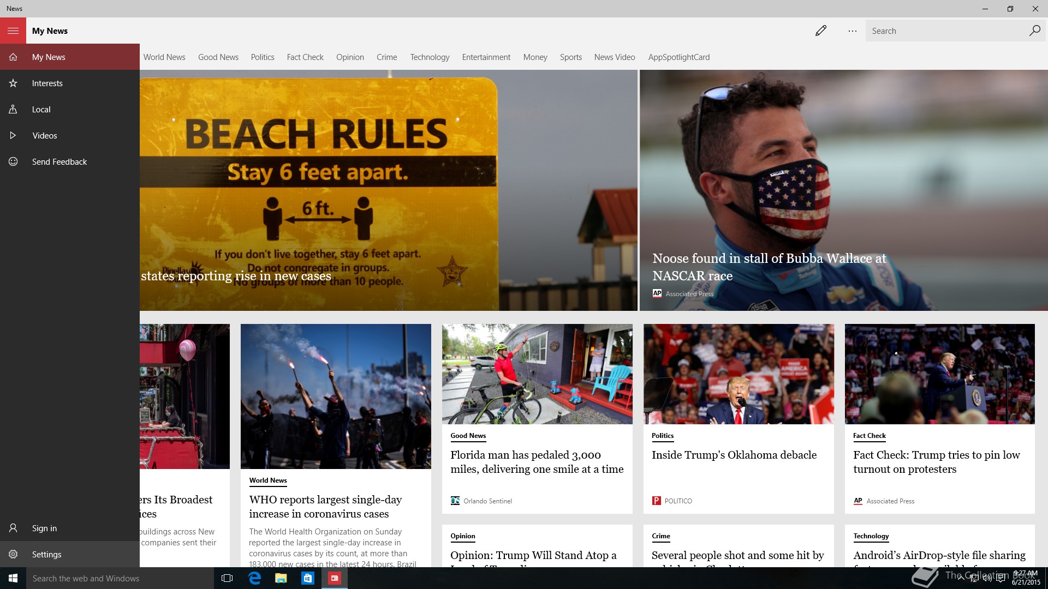Screen dimensions: 1048x589
Task: Select the Crime tab
Action: click(x=387, y=57)
